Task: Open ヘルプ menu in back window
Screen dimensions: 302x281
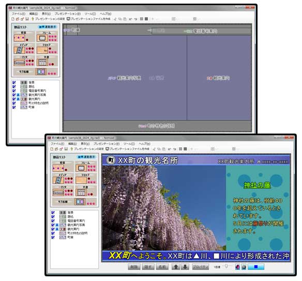Action: [105, 13]
